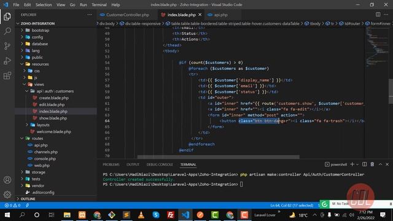Screen dimensions: 393x221
Task: Open VLC media player from taskbar
Action: pos(141,215)
